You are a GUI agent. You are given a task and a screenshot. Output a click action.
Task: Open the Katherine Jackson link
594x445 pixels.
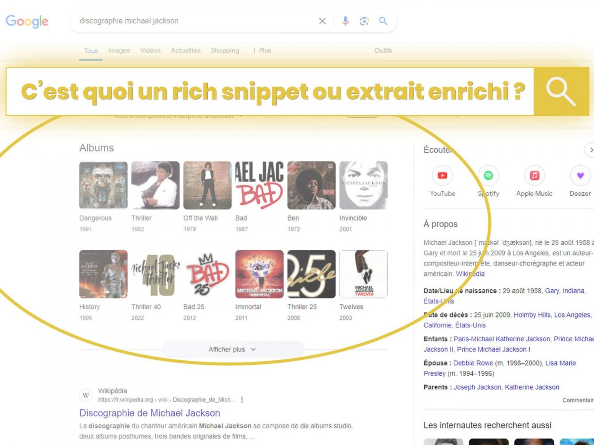[x=532, y=387]
